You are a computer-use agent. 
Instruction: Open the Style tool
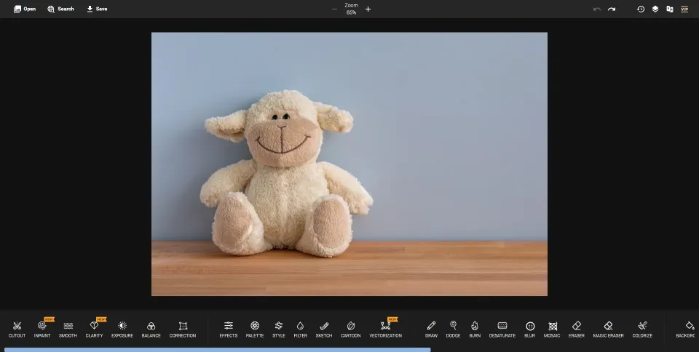[x=279, y=329]
